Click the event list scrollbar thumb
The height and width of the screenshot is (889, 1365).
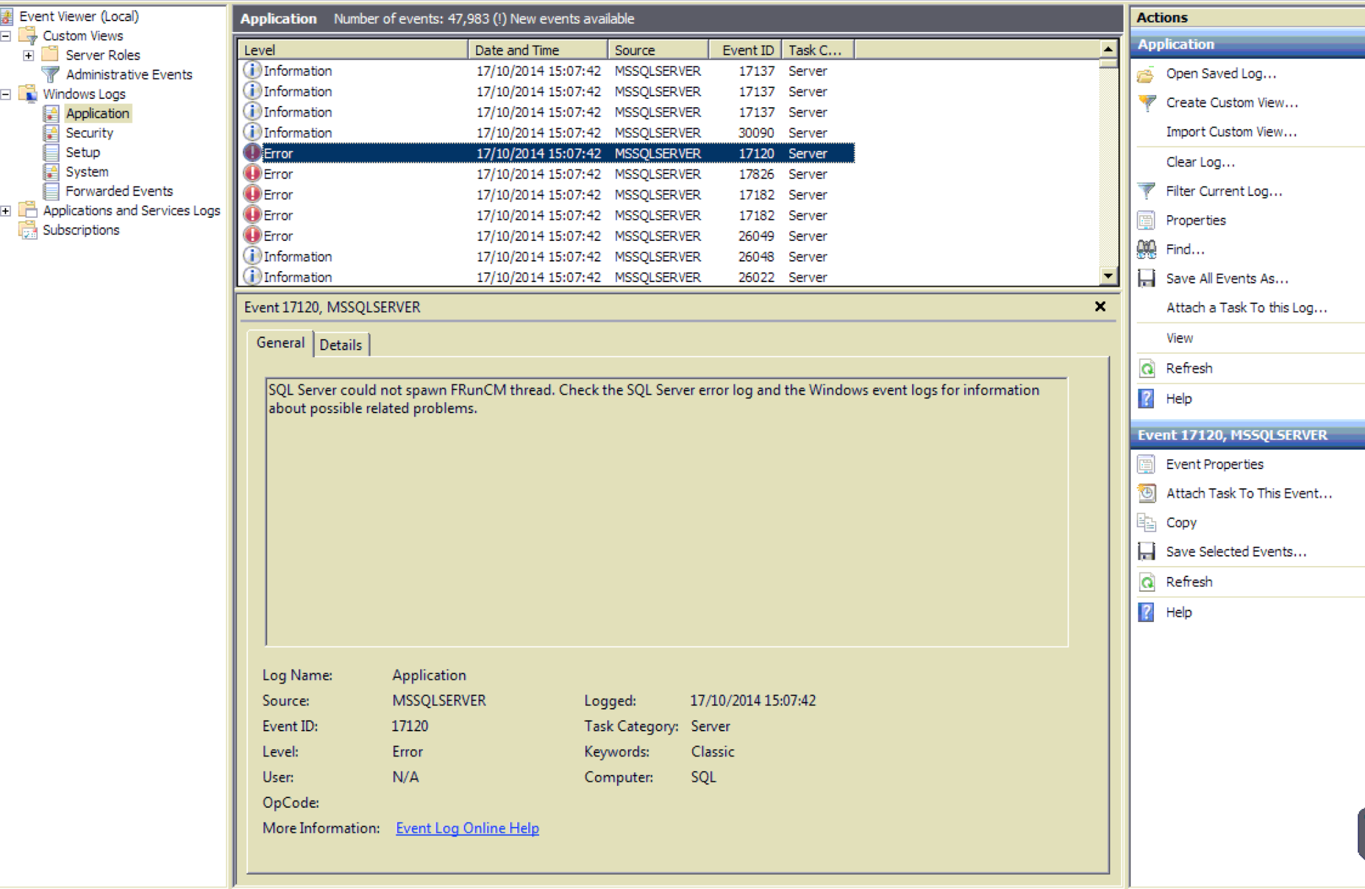1107,63
